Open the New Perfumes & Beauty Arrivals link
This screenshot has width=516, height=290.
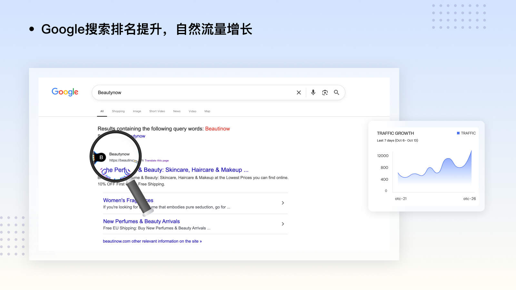pos(141,221)
